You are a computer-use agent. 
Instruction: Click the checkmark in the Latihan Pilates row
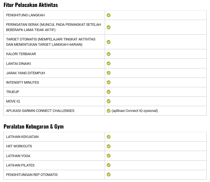(x=109, y=165)
